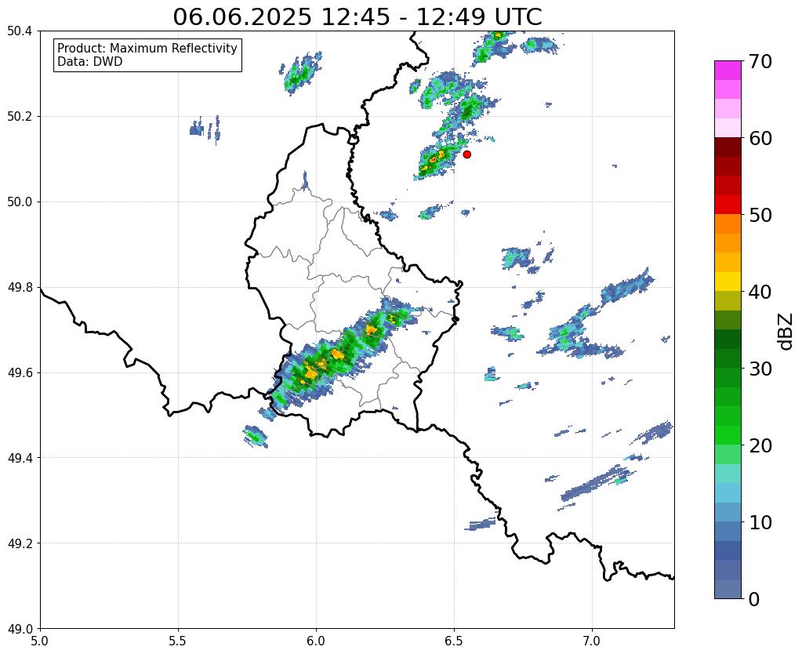This screenshot has height=654, width=802.
Task: Click the "Product: Maximum Reflectivity" legend line
Action: pos(147,48)
